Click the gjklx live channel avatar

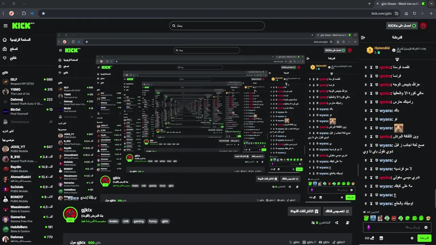click(71, 214)
